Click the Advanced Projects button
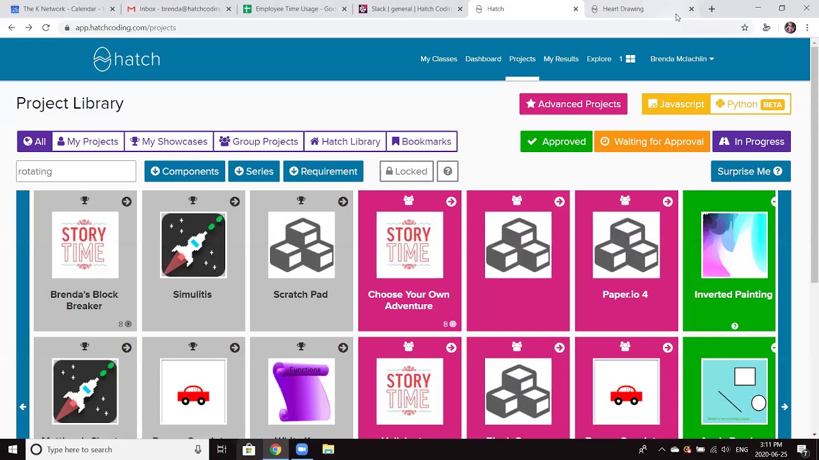819x460 pixels. point(573,104)
